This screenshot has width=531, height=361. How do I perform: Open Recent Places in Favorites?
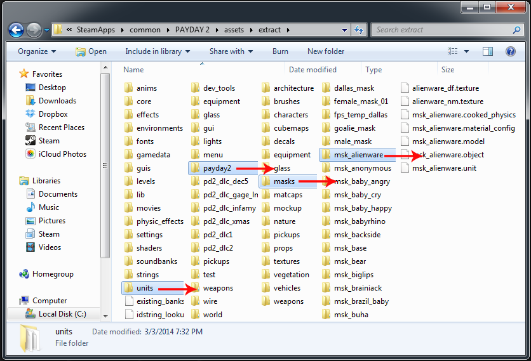pos(55,128)
